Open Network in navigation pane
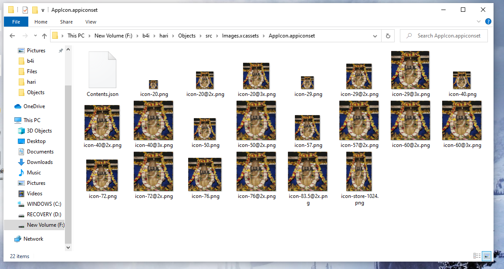 tap(33, 239)
